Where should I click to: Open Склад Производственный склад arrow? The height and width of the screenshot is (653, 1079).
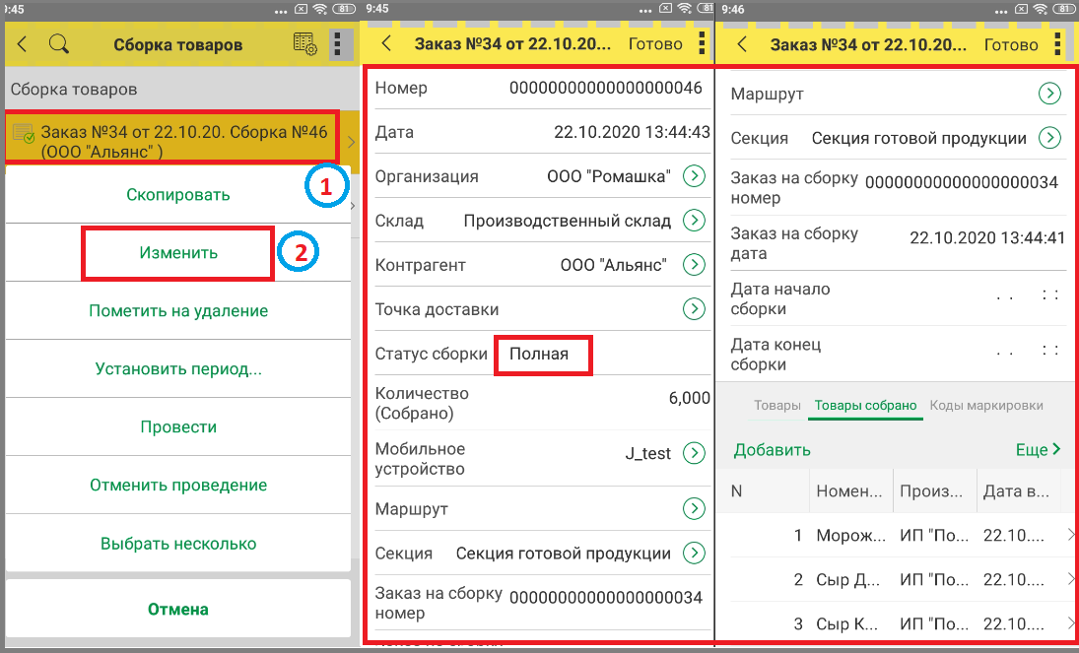tap(695, 221)
